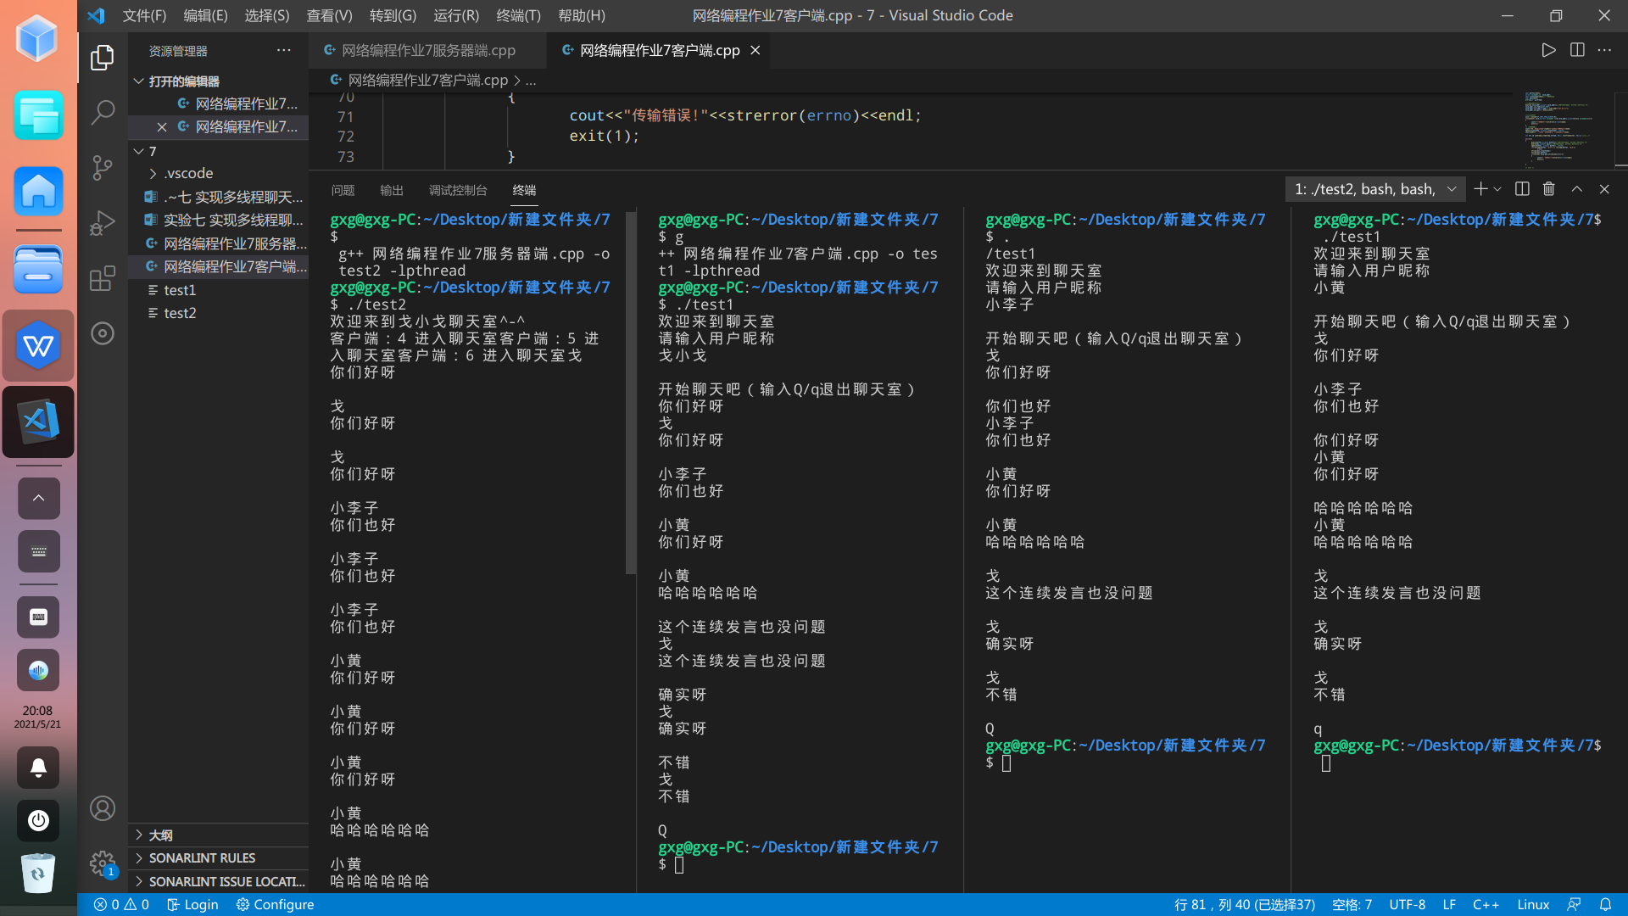Open Explorer panel more actions ellipsis
This screenshot has height=916, width=1628.
click(283, 50)
